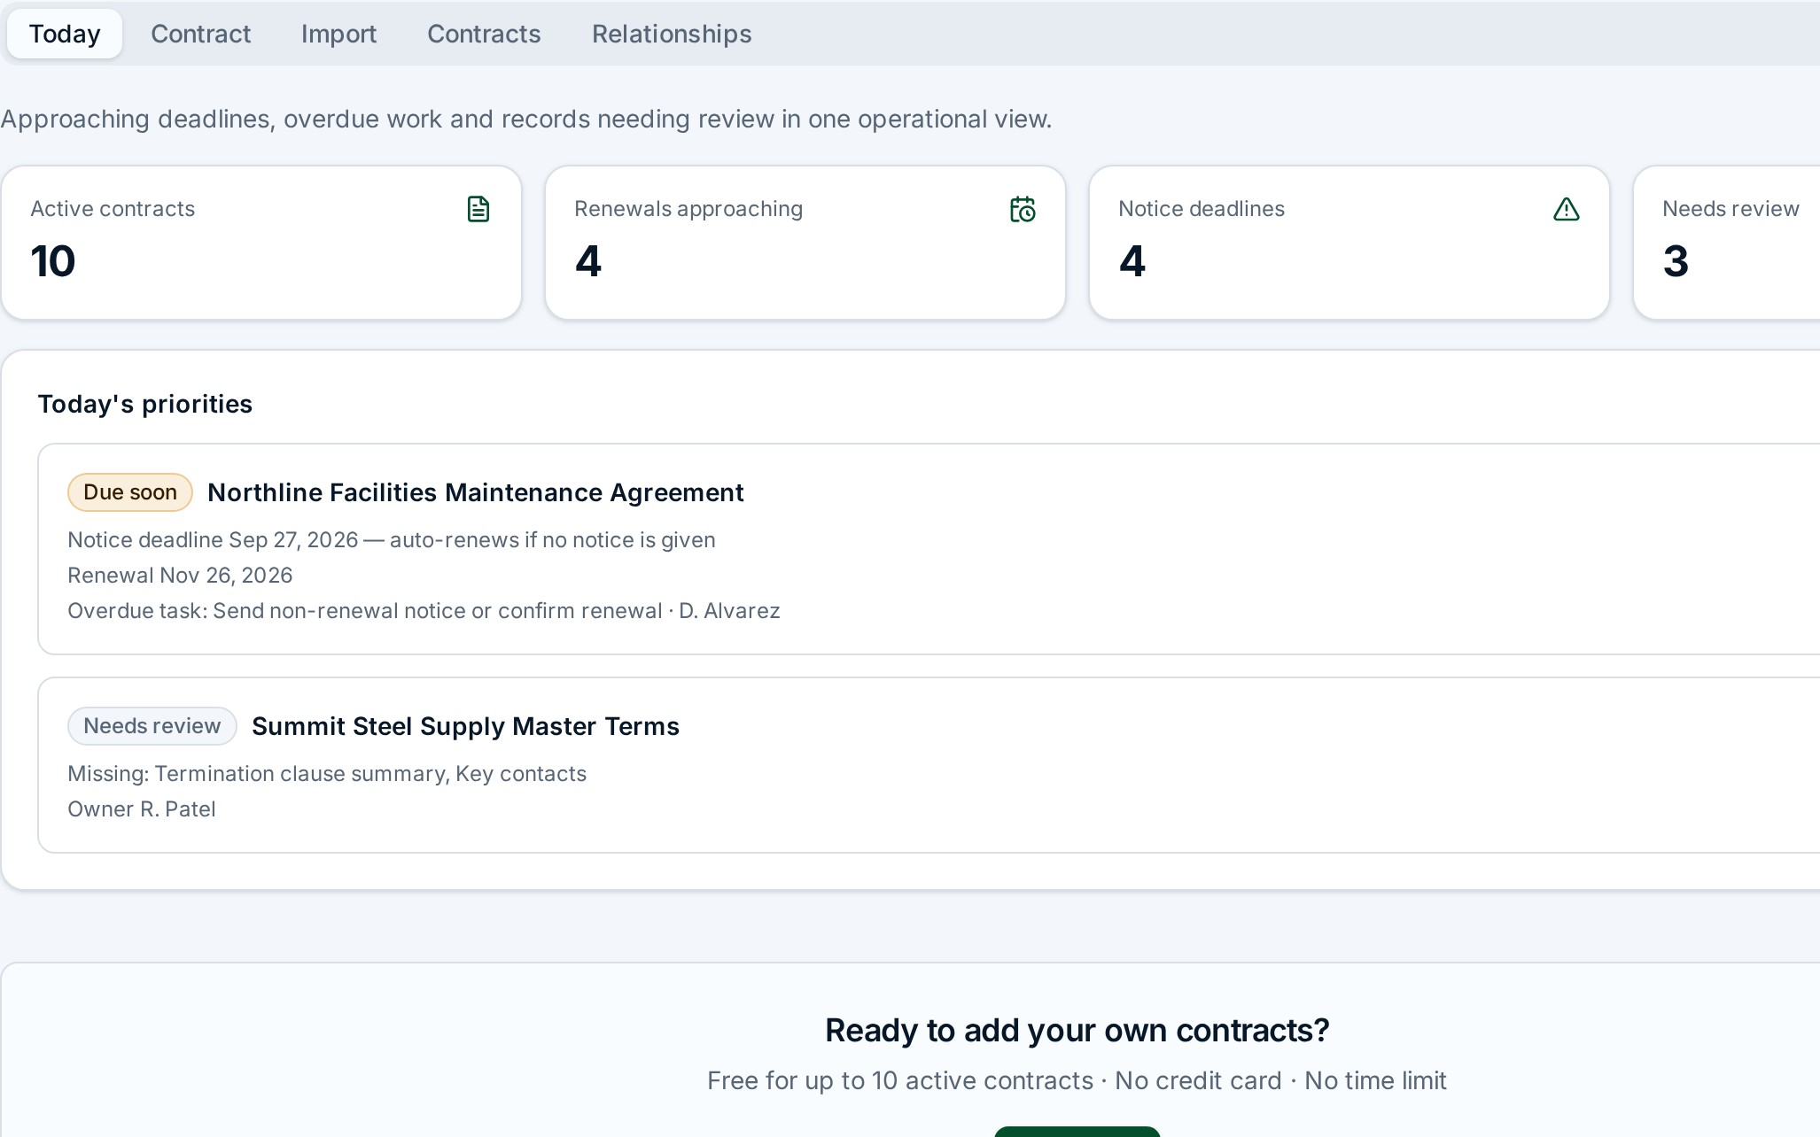The width and height of the screenshot is (1820, 1137).
Task: Open Summit Steel Supply Master Terms
Action: [x=465, y=726]
